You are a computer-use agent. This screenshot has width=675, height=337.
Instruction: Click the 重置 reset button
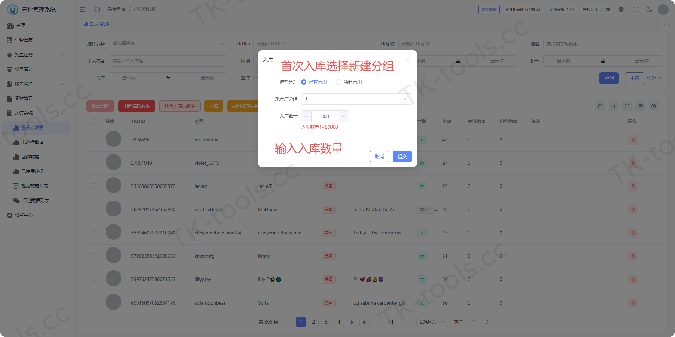[634, 78]
